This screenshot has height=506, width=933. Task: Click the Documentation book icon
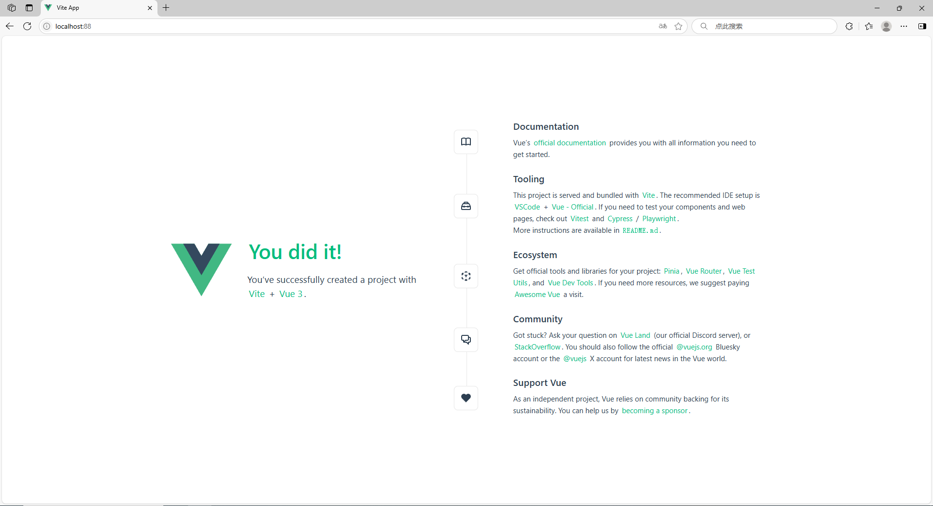tap(466, 142)
